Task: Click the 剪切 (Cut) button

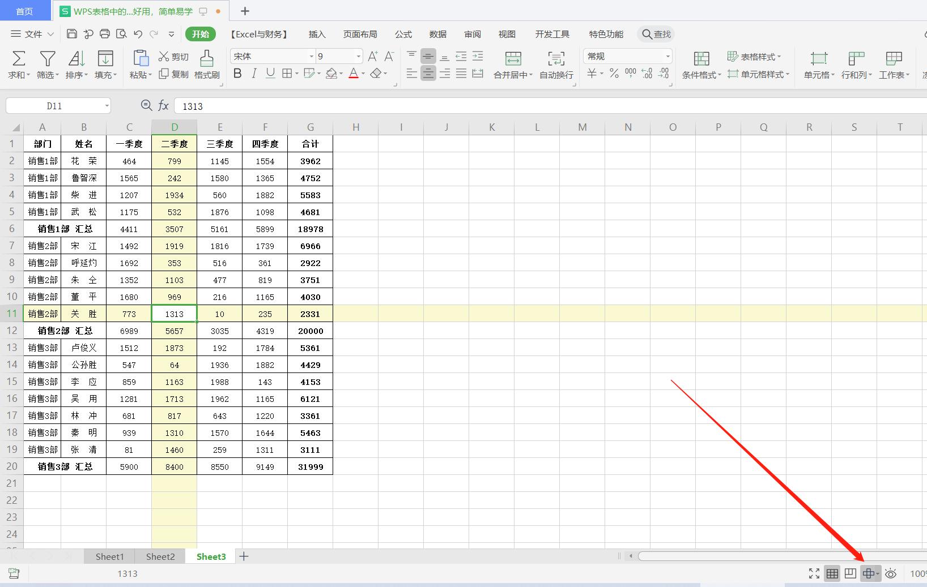Action: (x=174, y=57)
